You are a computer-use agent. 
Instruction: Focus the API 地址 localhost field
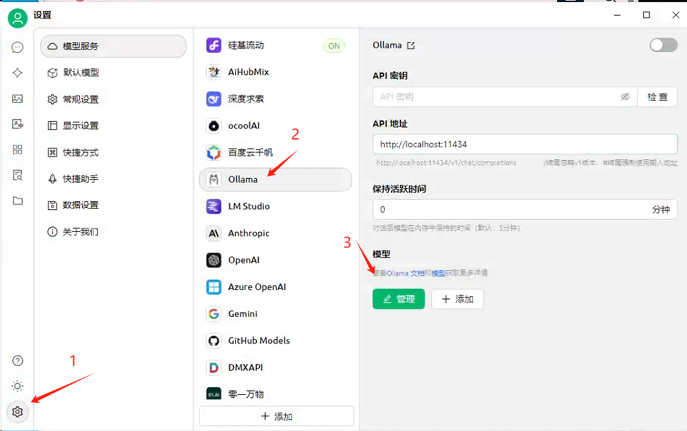(x=525, y=144)
